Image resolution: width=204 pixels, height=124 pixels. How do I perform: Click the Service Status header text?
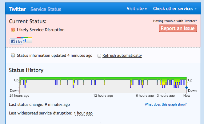point(46,9)
